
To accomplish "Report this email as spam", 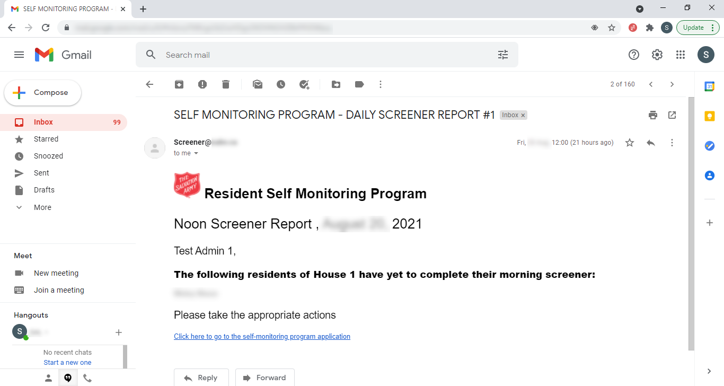I will 202,84.
